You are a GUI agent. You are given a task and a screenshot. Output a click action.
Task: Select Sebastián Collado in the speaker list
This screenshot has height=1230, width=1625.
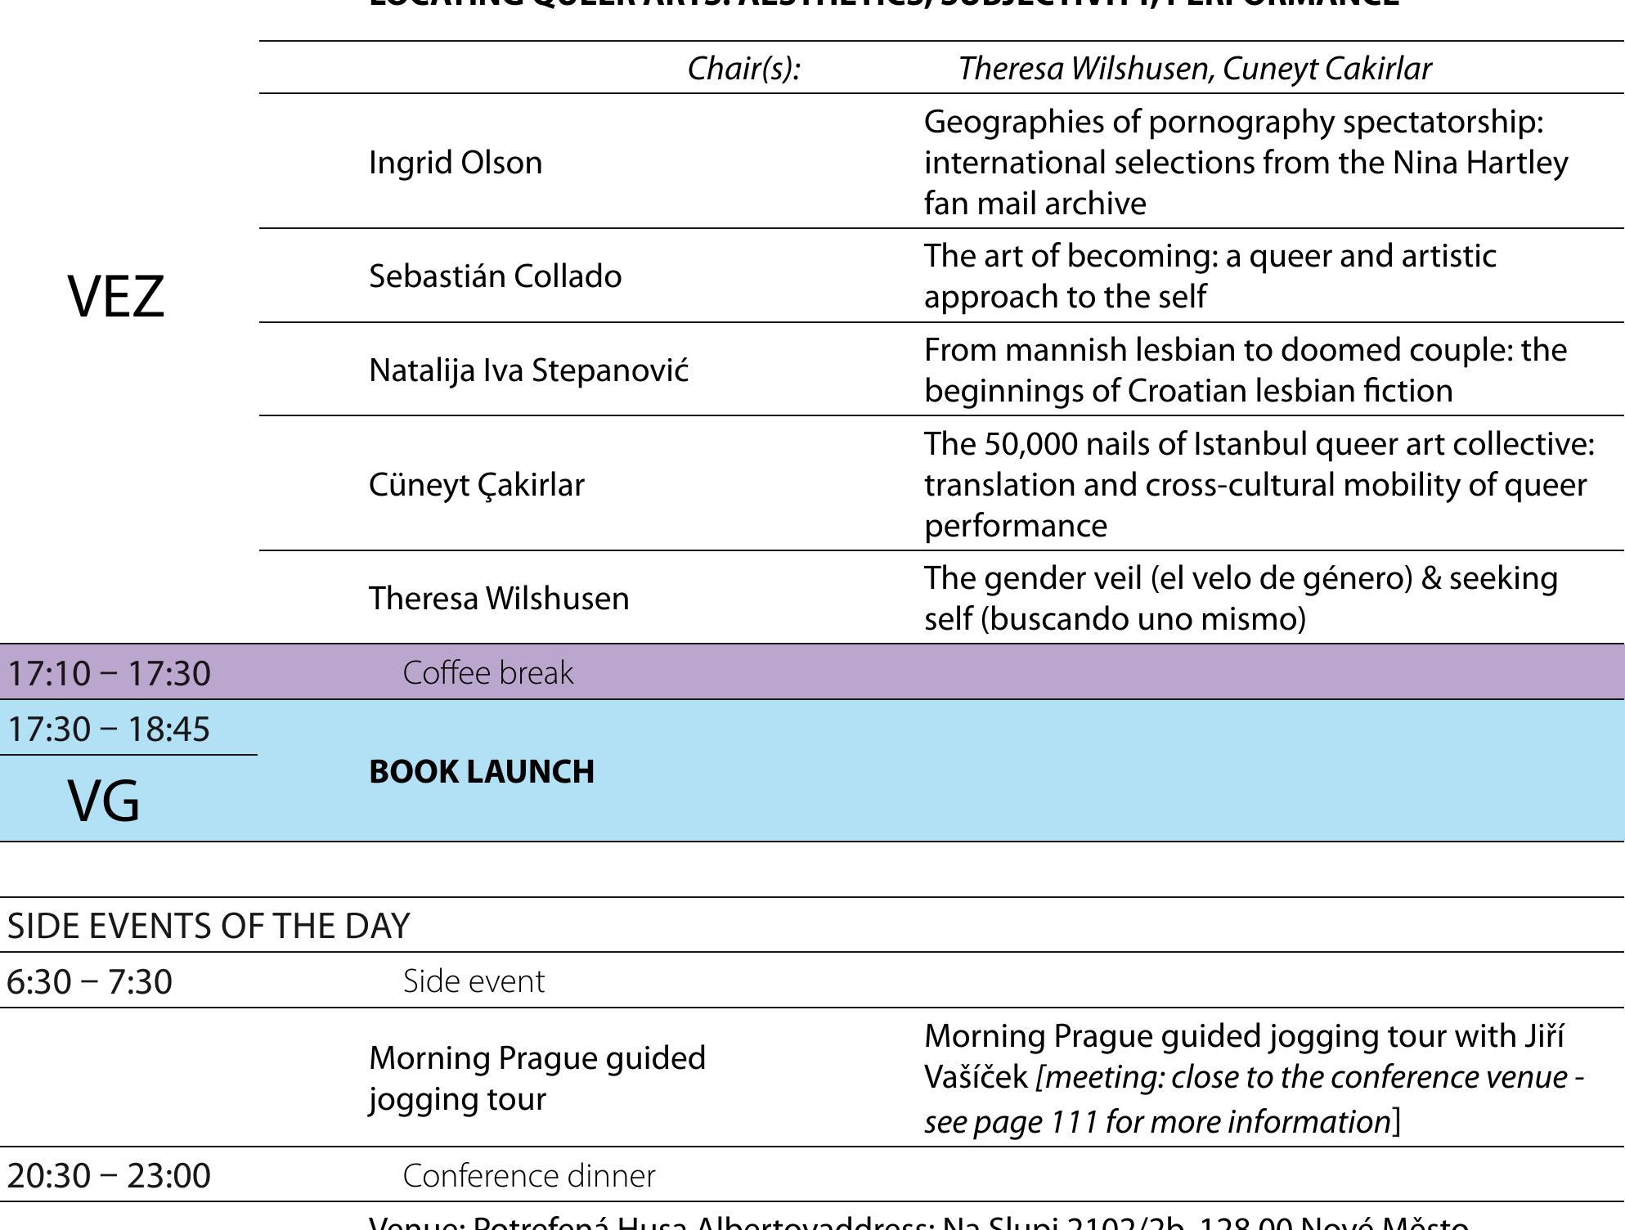pyautogui.click(x=495, y=276)
